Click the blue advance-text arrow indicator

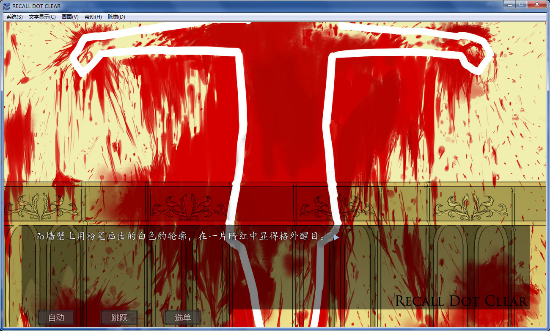tap(336, 237)
